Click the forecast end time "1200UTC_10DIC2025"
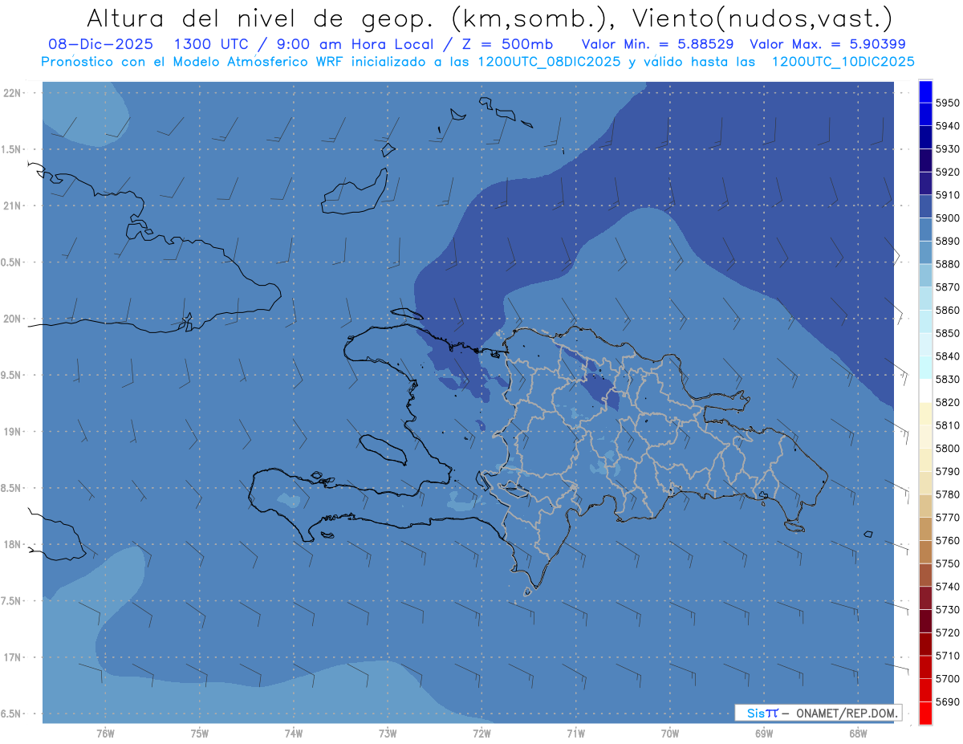Viewport: 963px width, 744px height. tap(842, 62)
